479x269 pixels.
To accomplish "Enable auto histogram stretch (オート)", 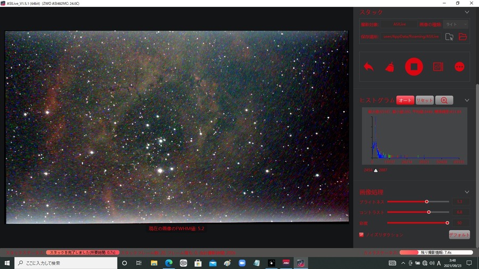I will tap(405, 100).
